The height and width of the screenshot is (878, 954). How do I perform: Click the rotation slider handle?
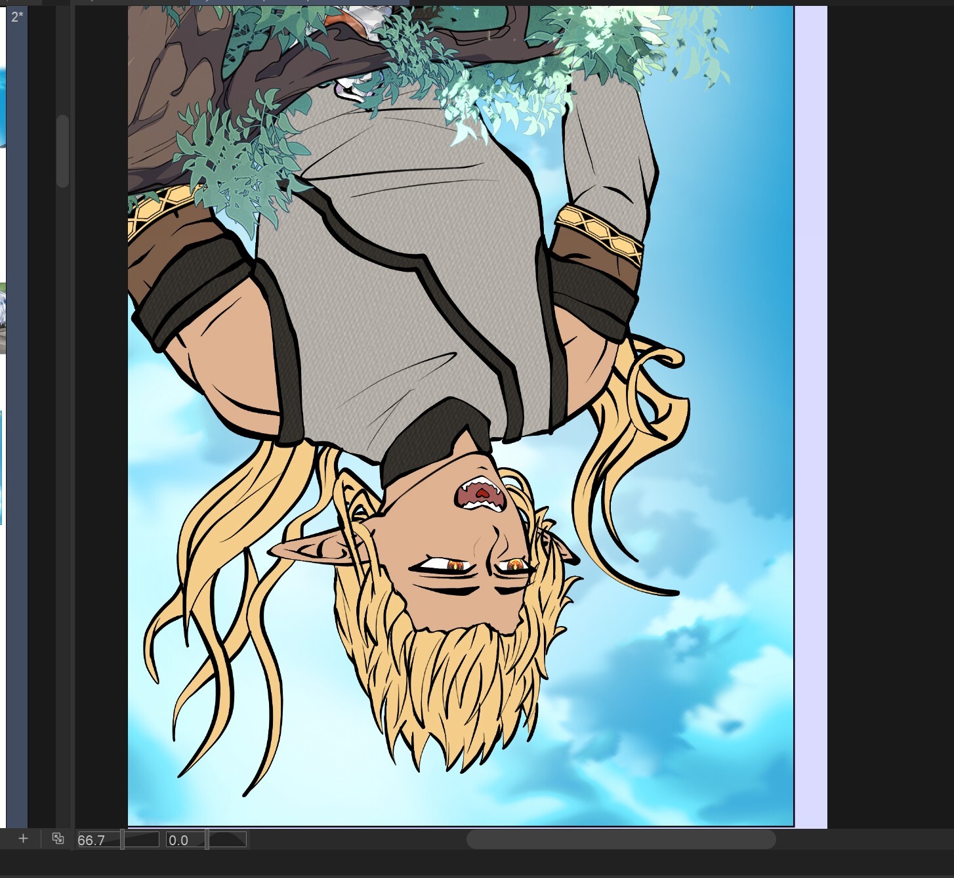207,840
